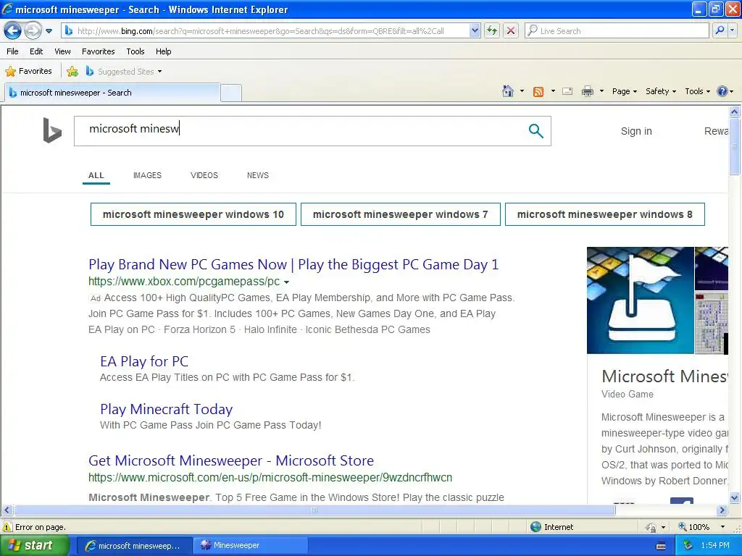Expand the zoom level dropdown arrow
The width and height of the screenshot is (742, 556).
coord(722,527)
